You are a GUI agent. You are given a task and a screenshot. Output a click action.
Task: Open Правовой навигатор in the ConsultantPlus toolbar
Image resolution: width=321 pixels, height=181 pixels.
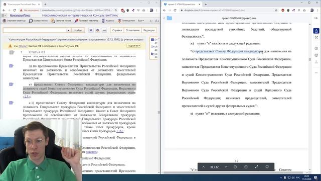pos(86,21)
